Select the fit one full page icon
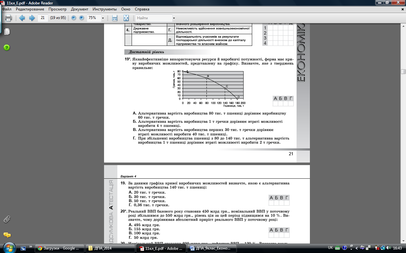The width and height of the screenshot is (406, 253). click(126, 18)
